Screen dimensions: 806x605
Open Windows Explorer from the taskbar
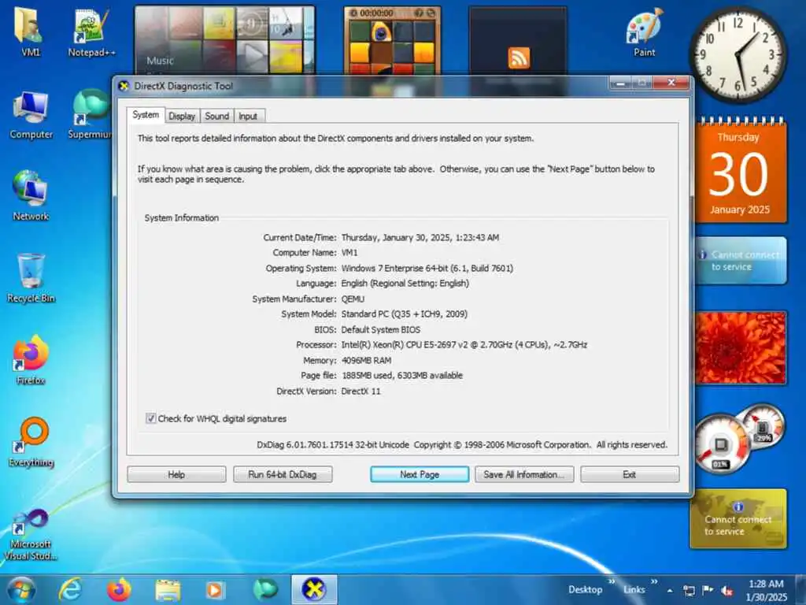point(168,589)
